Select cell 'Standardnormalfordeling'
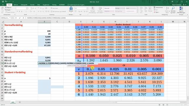This screenshot has height=106, width=189. point(21,52)
